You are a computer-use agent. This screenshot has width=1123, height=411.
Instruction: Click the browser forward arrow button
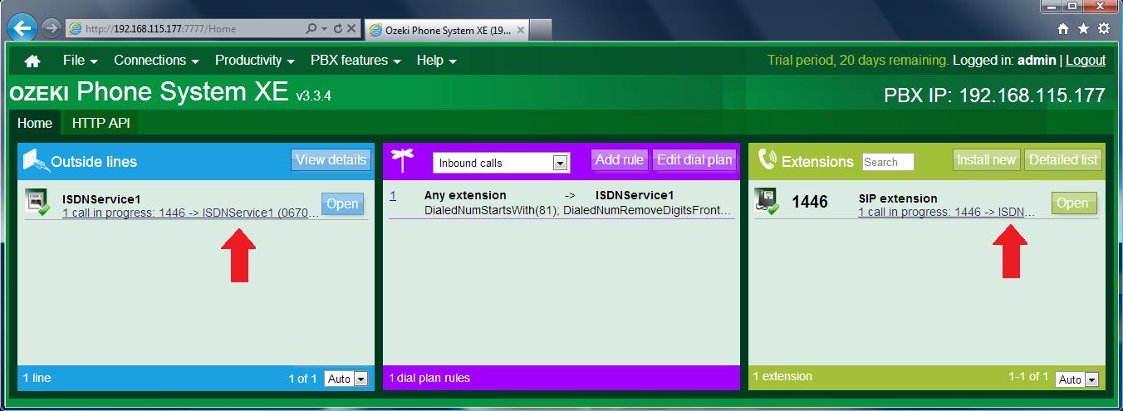click(x=51, y=28)
